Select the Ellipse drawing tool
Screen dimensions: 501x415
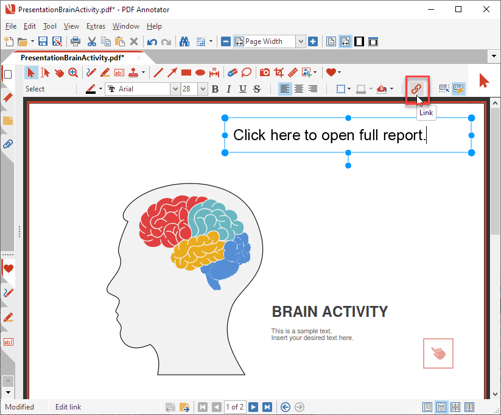199,72
